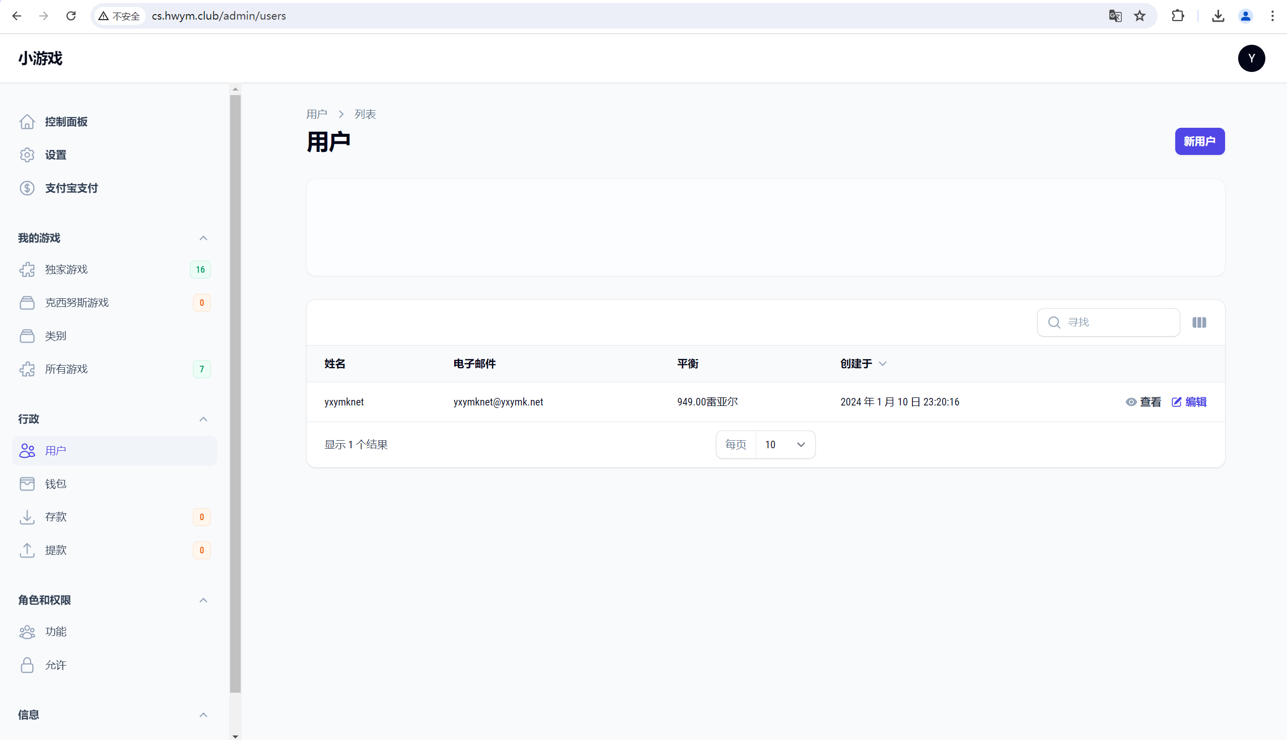The width and height of the screenshot is (1287, 740).
Task: Open the 设置 menu item
Action: [x=114, y=155]
